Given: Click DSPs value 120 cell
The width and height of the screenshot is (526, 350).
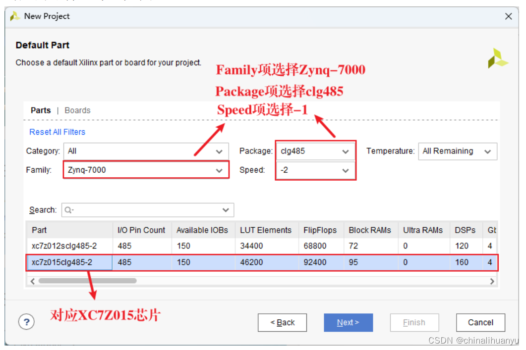Looking at the screenshot, I should [x=466, y=246].
